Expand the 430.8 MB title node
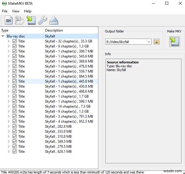The image size is (185, 174). click(x=9, y=86)
